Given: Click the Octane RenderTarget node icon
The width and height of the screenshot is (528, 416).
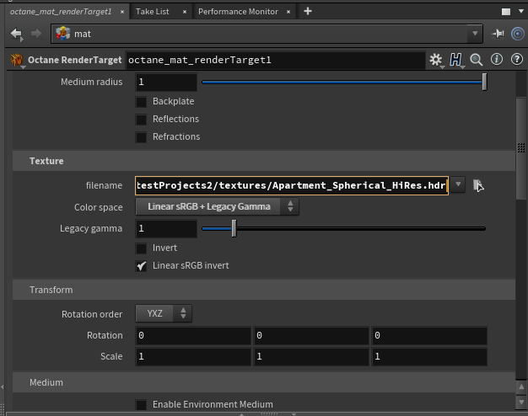Looking at the screenshot, I should (x=17, y=60).
